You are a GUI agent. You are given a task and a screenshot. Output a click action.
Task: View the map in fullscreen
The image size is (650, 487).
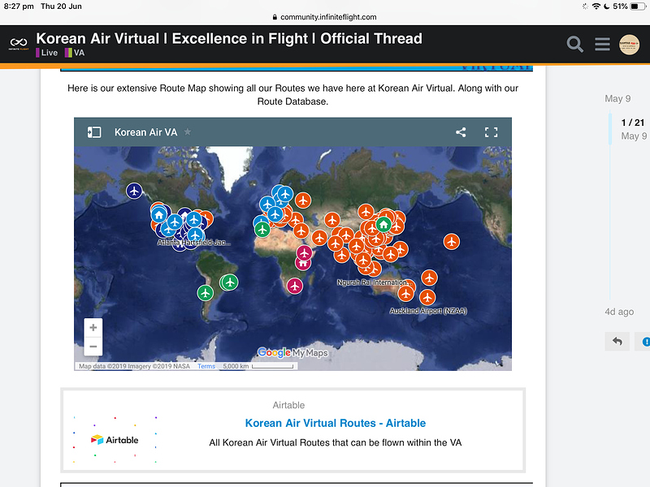492,132
